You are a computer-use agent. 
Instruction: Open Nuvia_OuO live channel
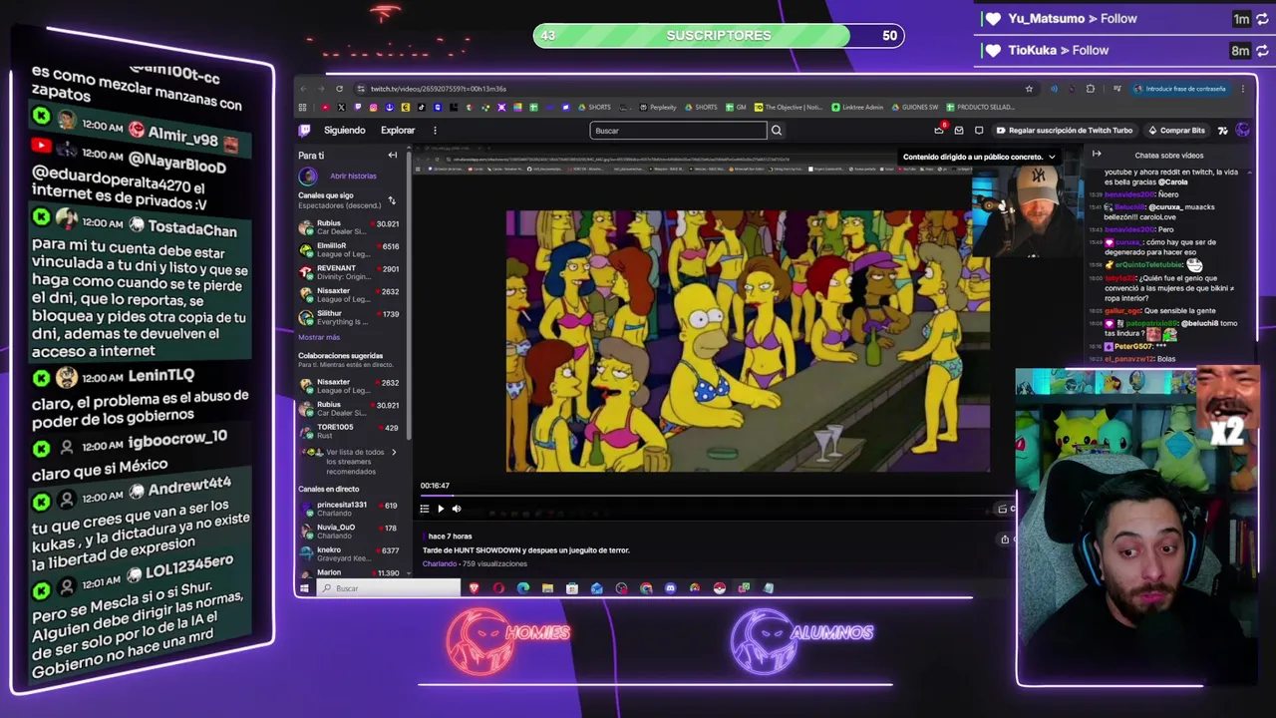349,532
